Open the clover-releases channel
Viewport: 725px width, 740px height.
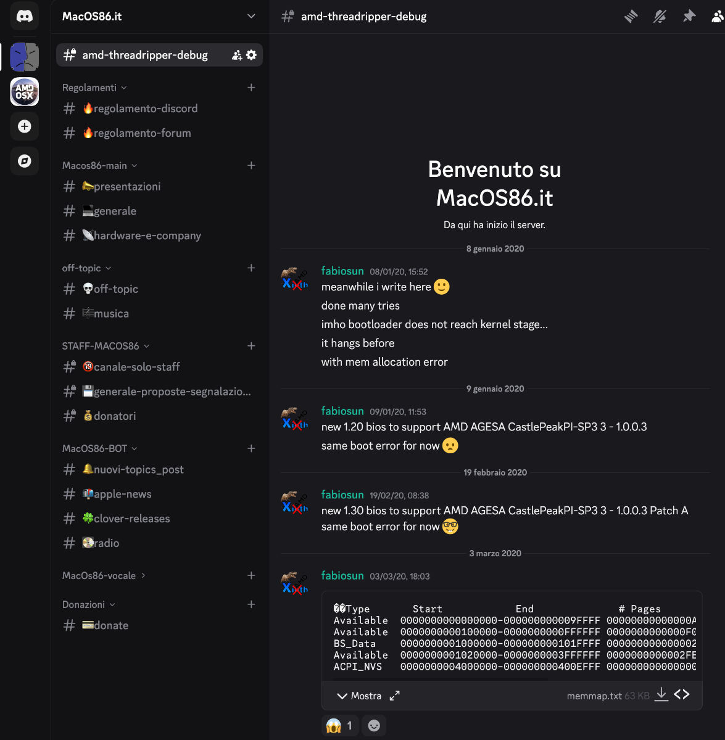tap(131, 519)
